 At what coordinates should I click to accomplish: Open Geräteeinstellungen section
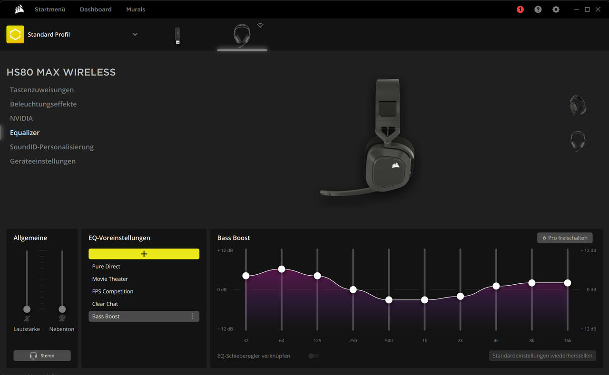(43, 161)
